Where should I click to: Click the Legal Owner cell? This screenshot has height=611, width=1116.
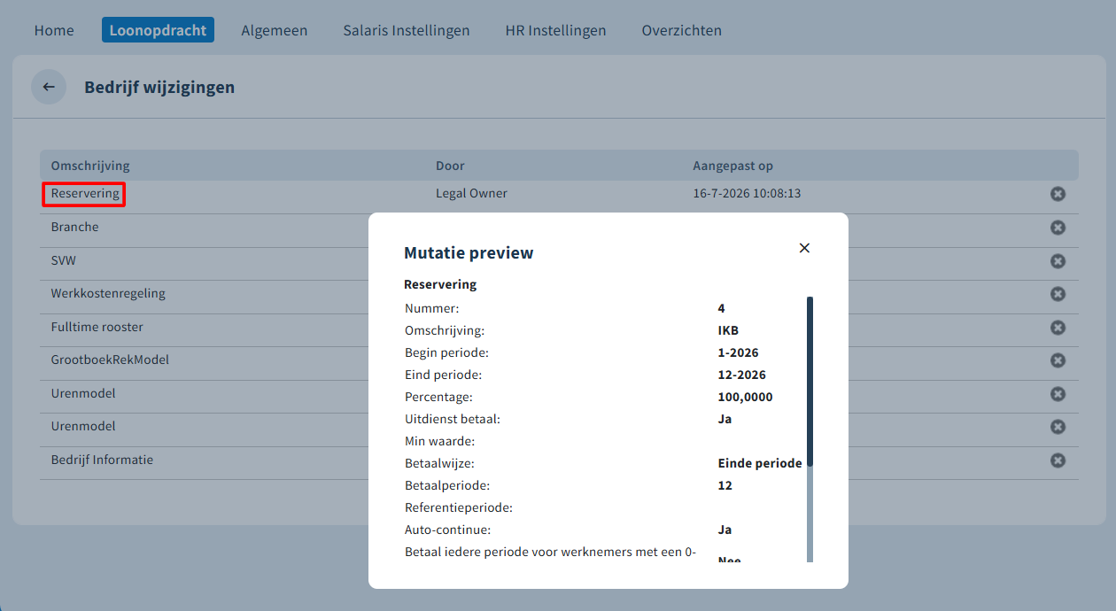[x=471, y=193]
